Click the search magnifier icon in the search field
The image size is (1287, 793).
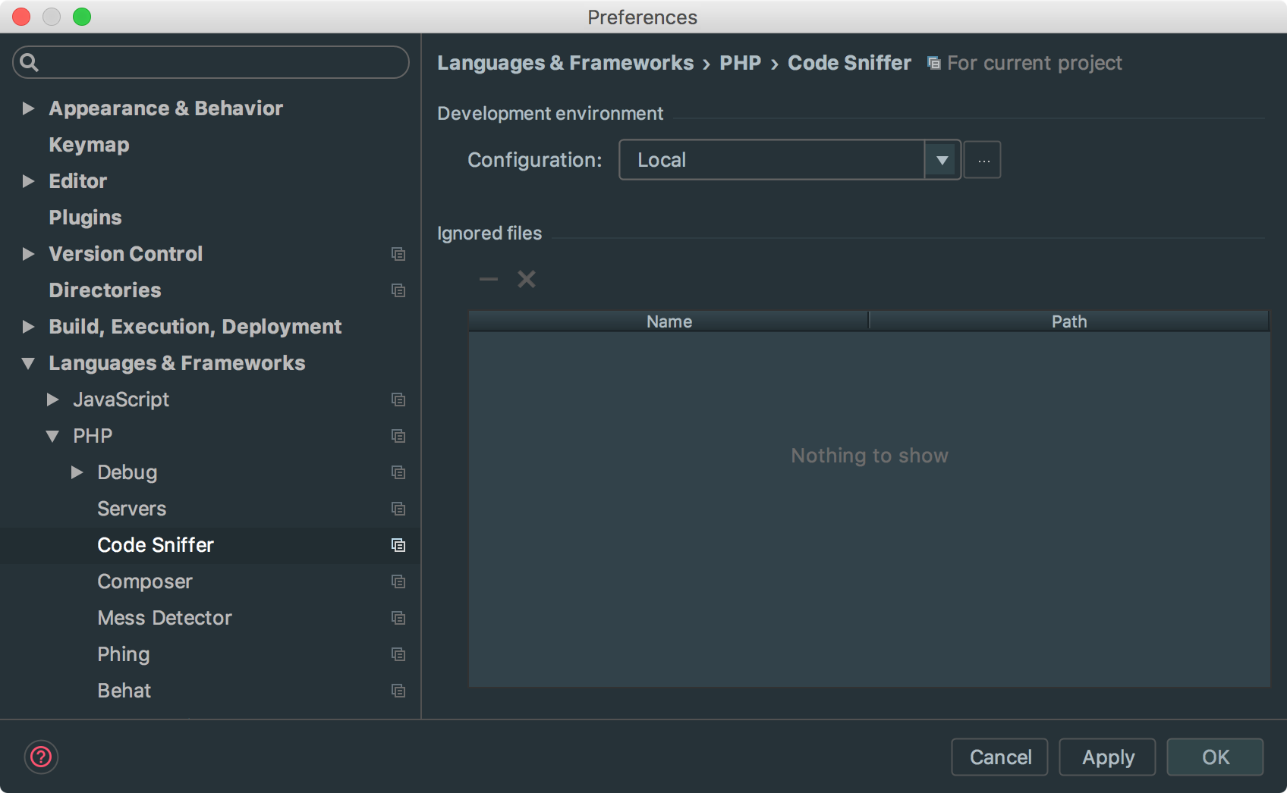pos(30,62)
